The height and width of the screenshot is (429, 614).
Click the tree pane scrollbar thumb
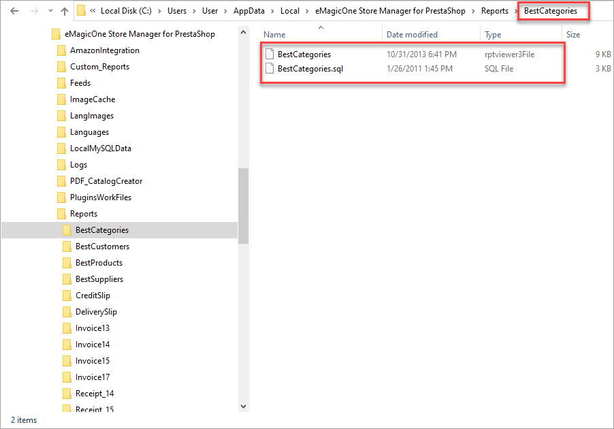coord(243,206)
